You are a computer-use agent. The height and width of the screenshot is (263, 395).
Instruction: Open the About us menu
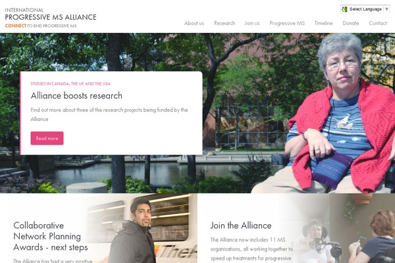click(194, 23)
